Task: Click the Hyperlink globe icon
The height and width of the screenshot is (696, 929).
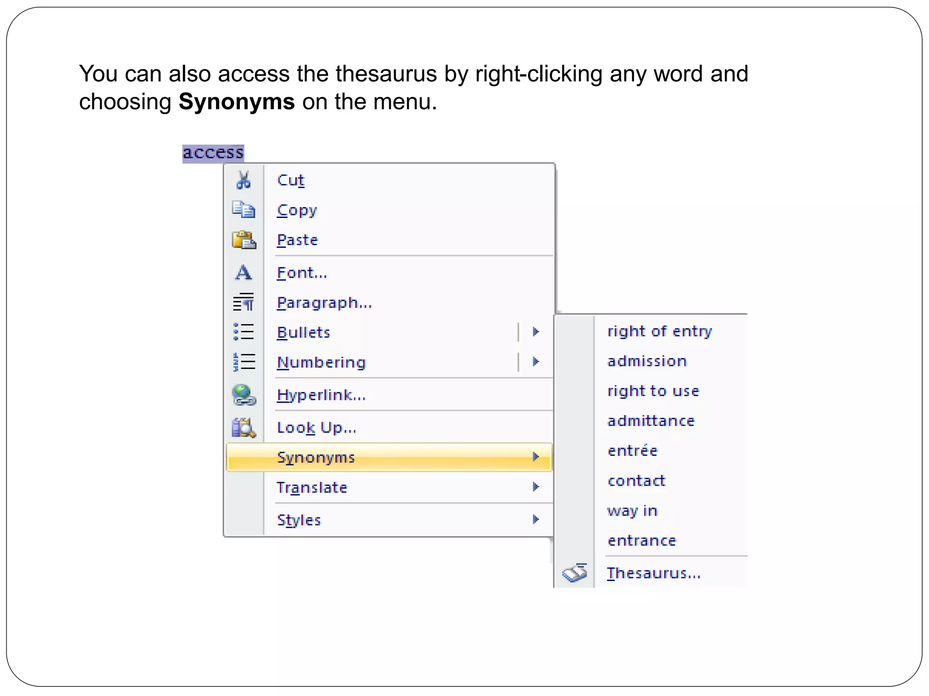Action: pos(244,395)
